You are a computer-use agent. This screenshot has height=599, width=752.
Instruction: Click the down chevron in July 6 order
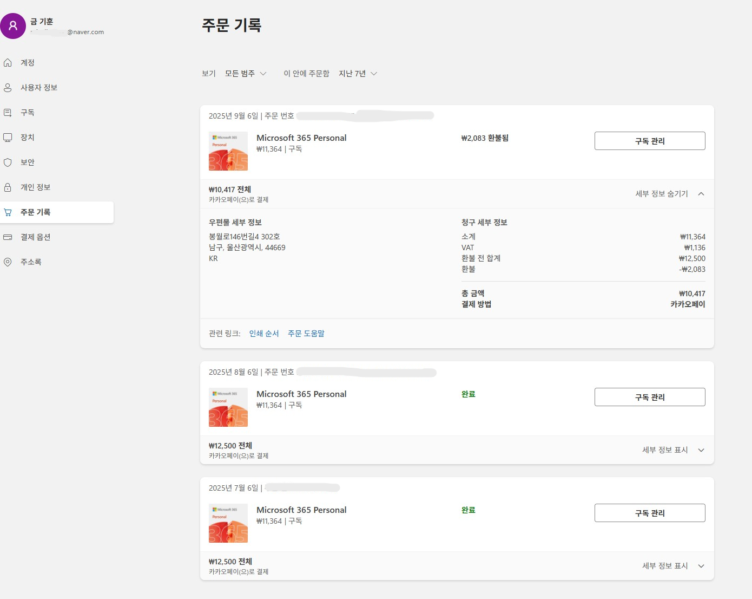pos(701,566)
